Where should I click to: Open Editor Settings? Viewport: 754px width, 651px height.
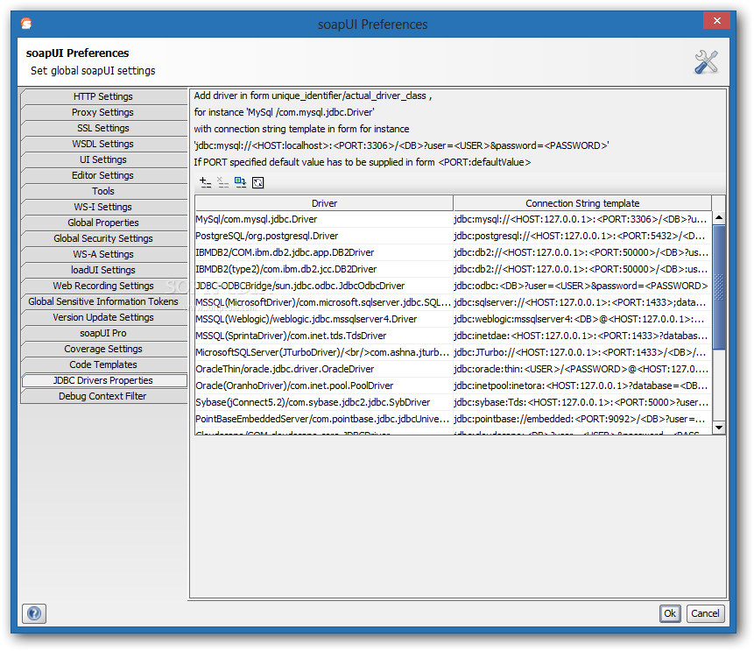coord(103,175)
